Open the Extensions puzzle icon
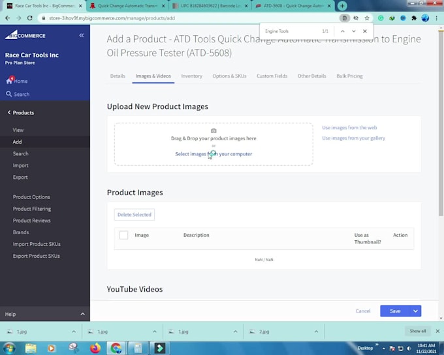This screenshot has height=355, width=444. 414,18
